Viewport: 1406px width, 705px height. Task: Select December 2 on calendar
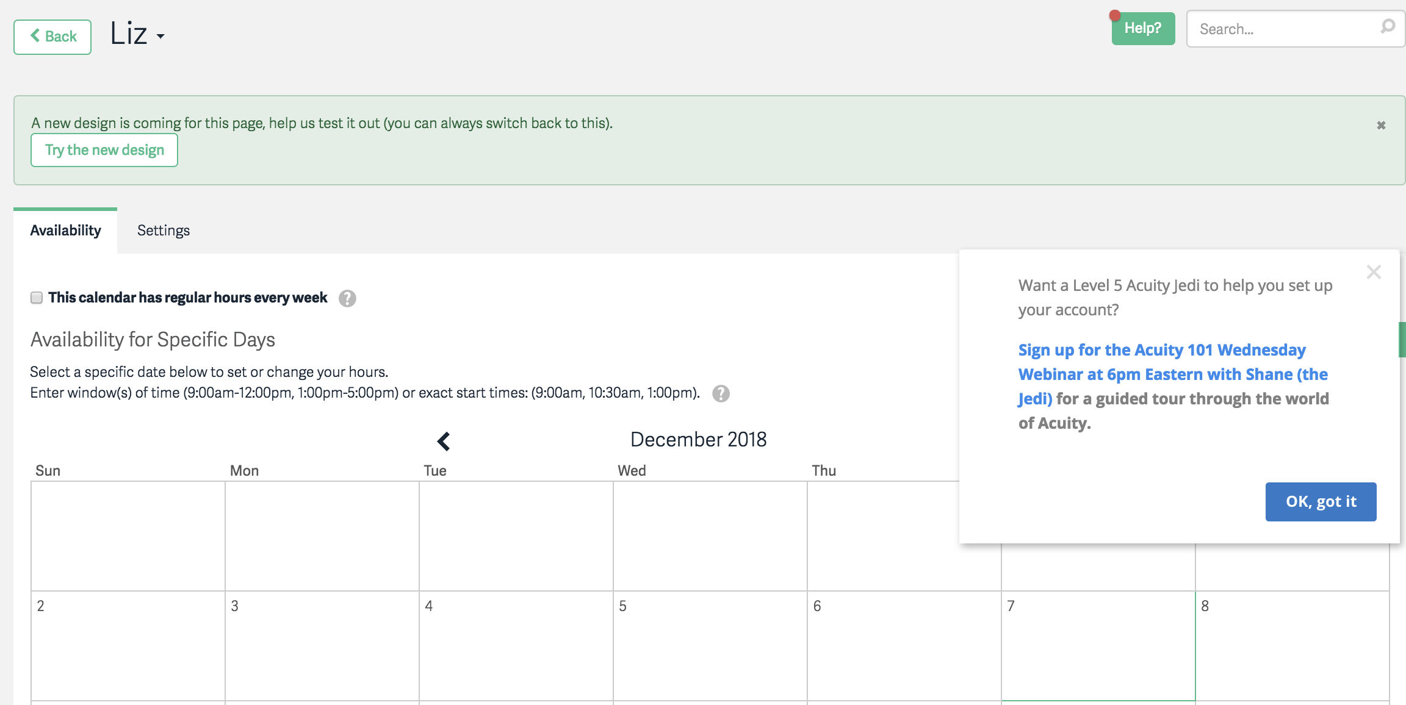point(128,646)
